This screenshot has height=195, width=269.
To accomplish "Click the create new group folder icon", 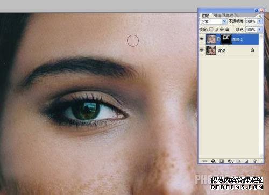I will (x=238, y=161).
